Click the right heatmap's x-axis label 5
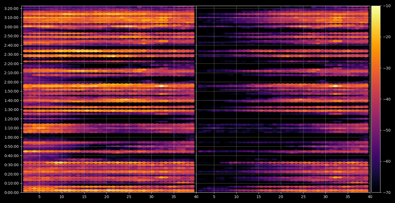 214,197
